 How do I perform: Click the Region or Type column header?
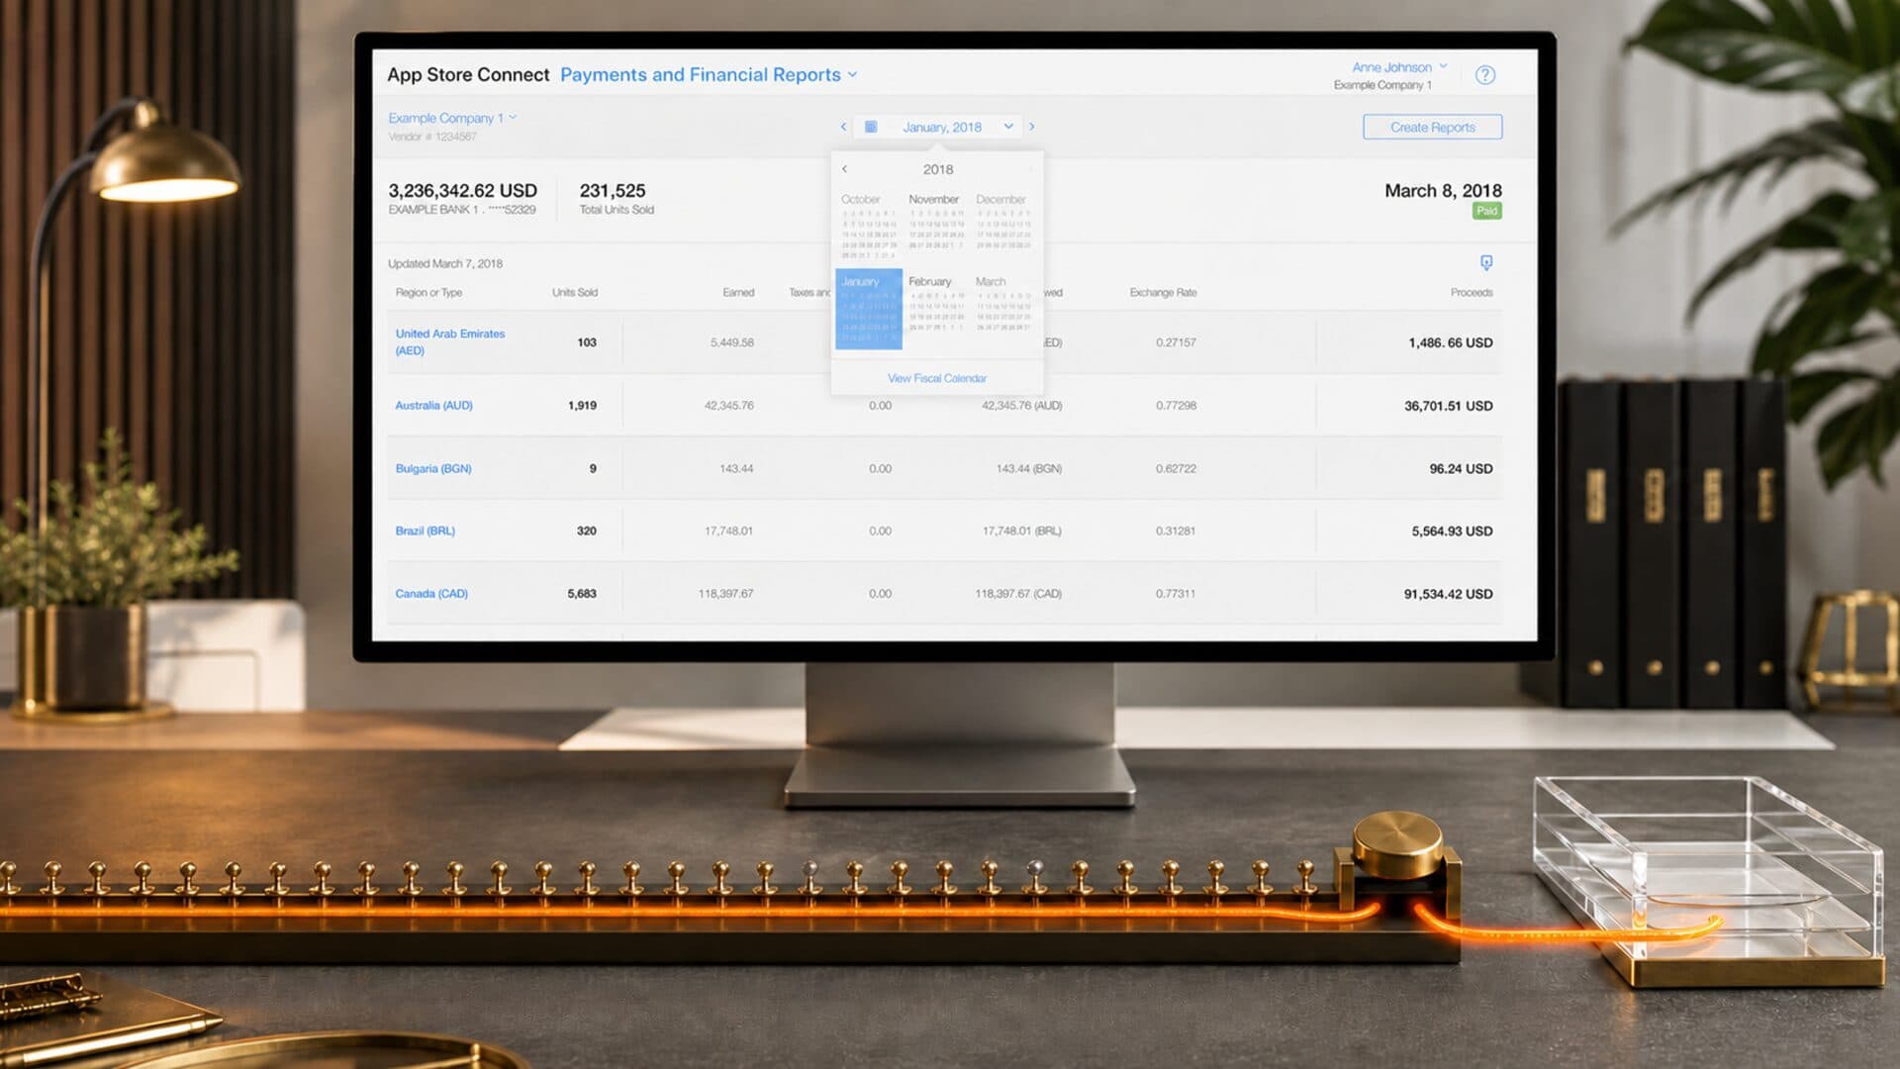(428, 293)
